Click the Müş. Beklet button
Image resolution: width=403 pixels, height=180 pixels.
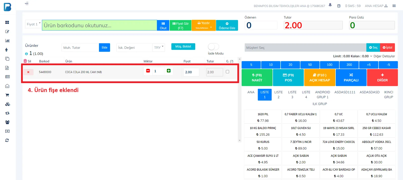tap(183, 46)
